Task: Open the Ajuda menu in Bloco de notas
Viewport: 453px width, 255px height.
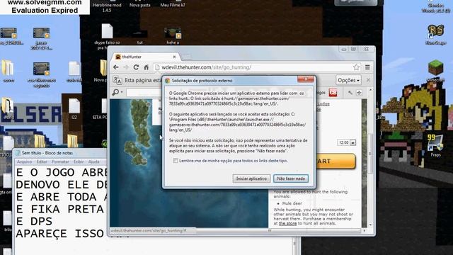Action: tap(94, 162)
